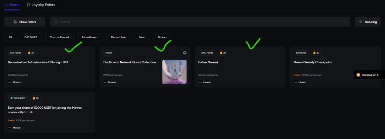Click the sort lines icon beside Trending
This screenshot has width=385, height=139.
pyautogui.click(x=361, y=22)
